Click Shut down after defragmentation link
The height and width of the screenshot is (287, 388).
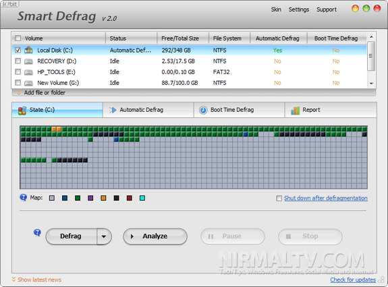(326, 198)
